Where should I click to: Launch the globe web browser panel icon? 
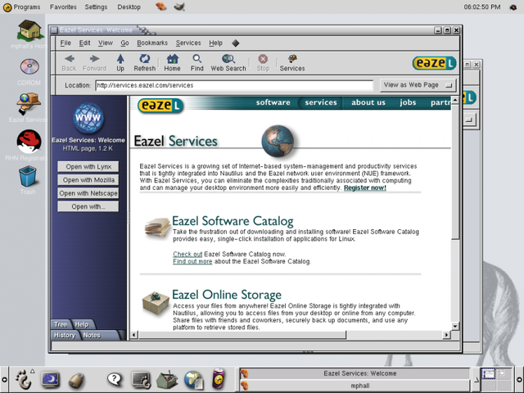[x=194, y=380]
